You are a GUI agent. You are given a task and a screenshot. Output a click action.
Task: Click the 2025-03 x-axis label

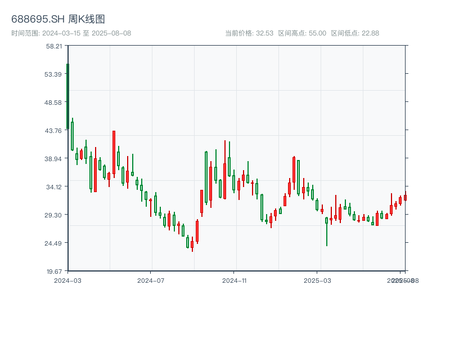pos(317,281)
